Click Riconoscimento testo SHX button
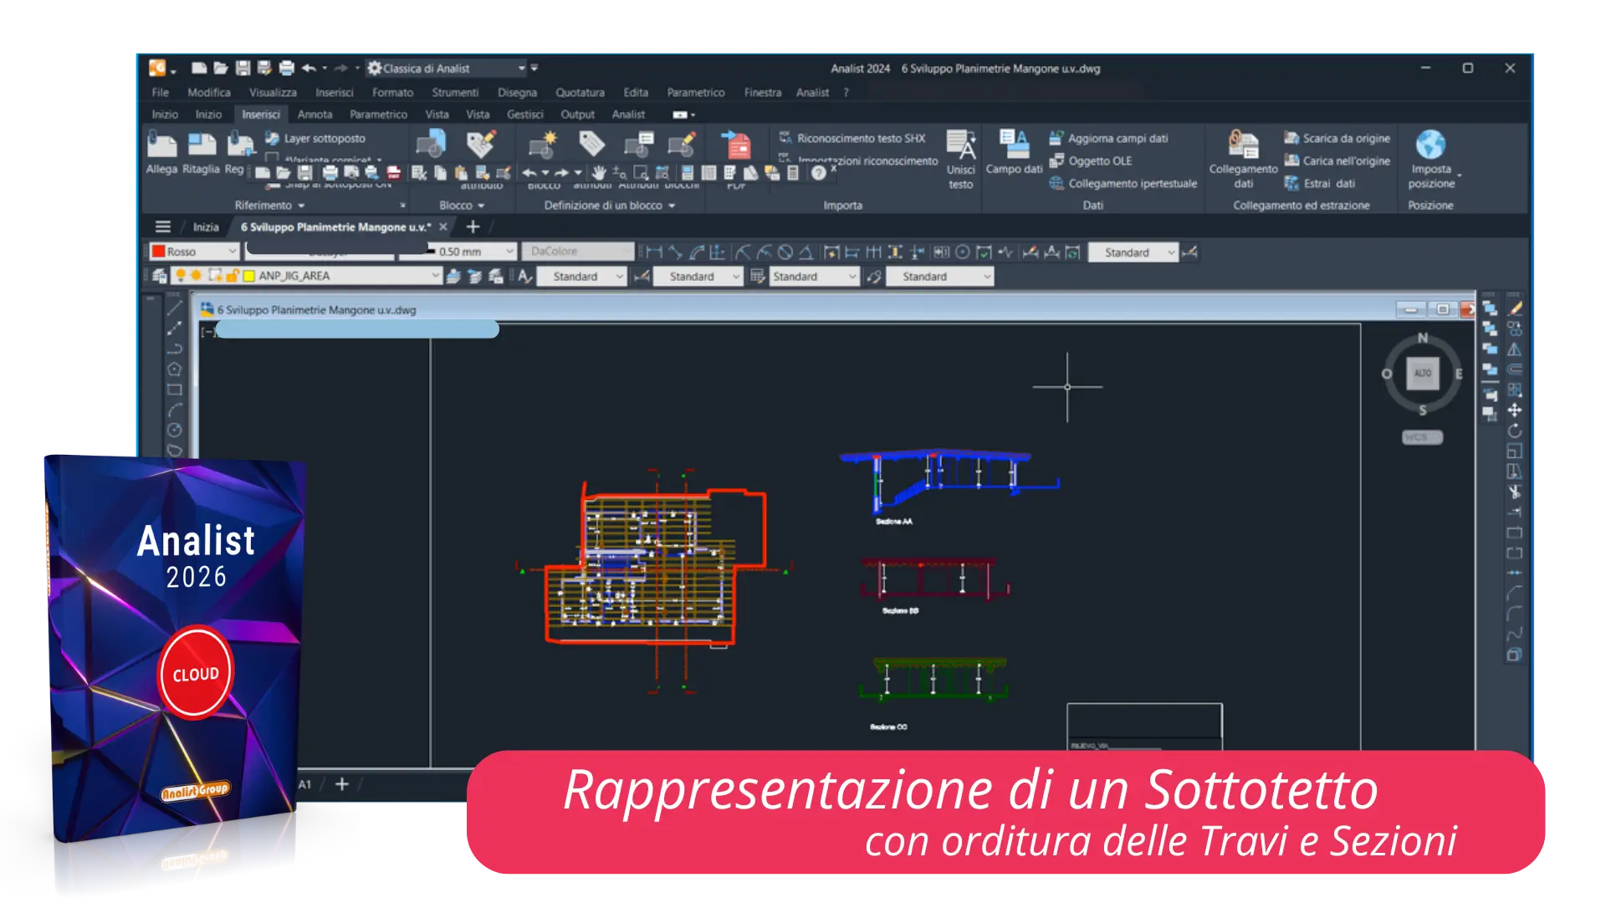Viewport: 1606px width, 903px height. pos(860,139)
